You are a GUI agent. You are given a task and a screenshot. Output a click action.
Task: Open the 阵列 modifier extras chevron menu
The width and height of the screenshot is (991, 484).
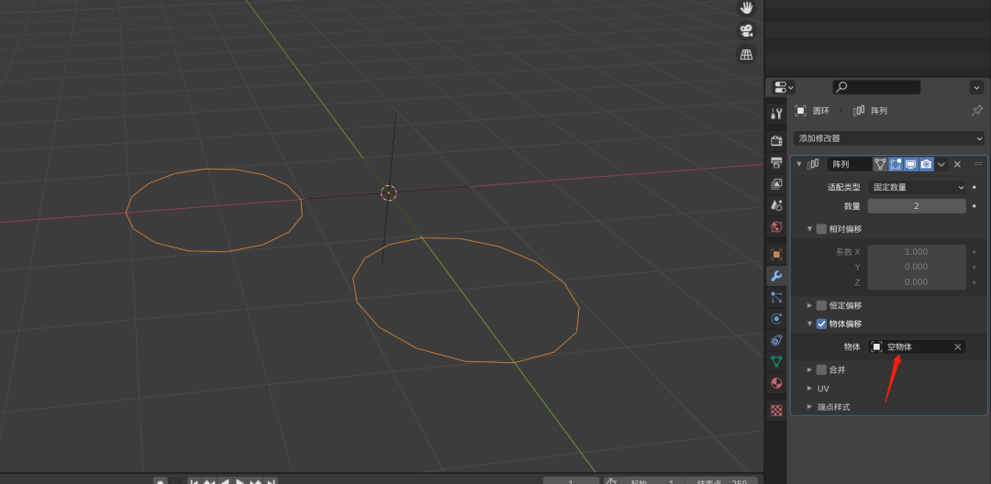(941, 164)
